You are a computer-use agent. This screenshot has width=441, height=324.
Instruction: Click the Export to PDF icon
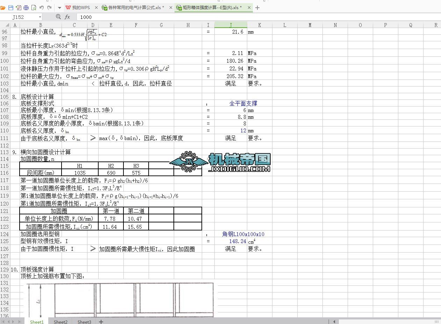click(x=19, y=7)
